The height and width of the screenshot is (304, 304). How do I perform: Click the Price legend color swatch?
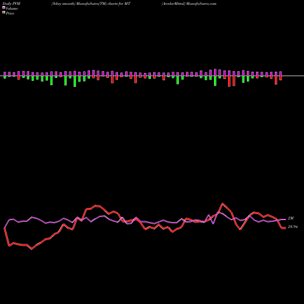pyautogui.click(x=4, y=13)
